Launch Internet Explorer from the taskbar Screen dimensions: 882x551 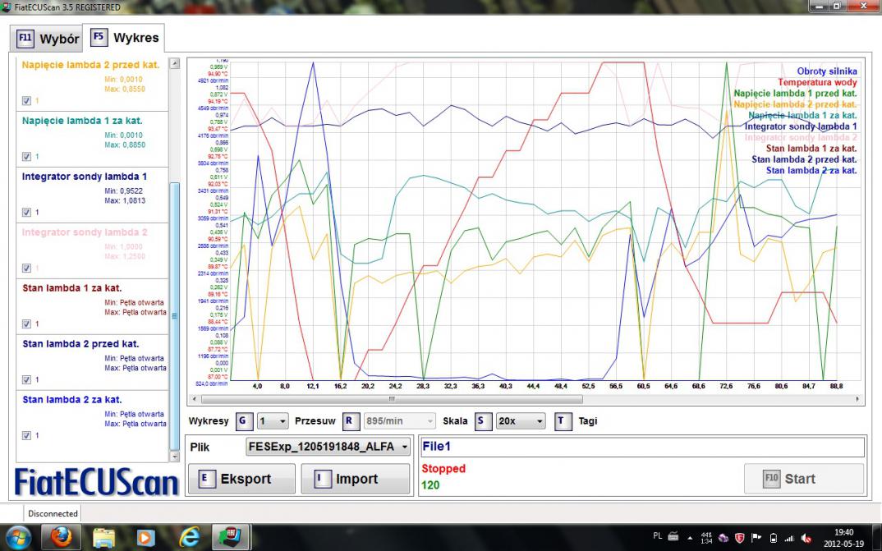tap(190, 537)
